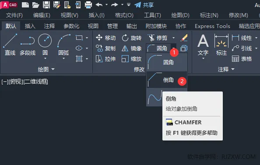Expand the 圆弧 arc options arrow
260x165 pixels.
(x=63, y=59)
